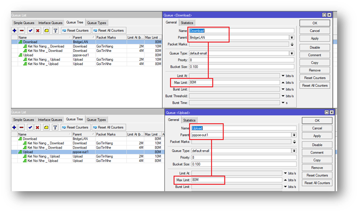Click Comment button in Queue Upload dialog
Image resolution: width=359 pixels, height=213 pixels.
317,153
